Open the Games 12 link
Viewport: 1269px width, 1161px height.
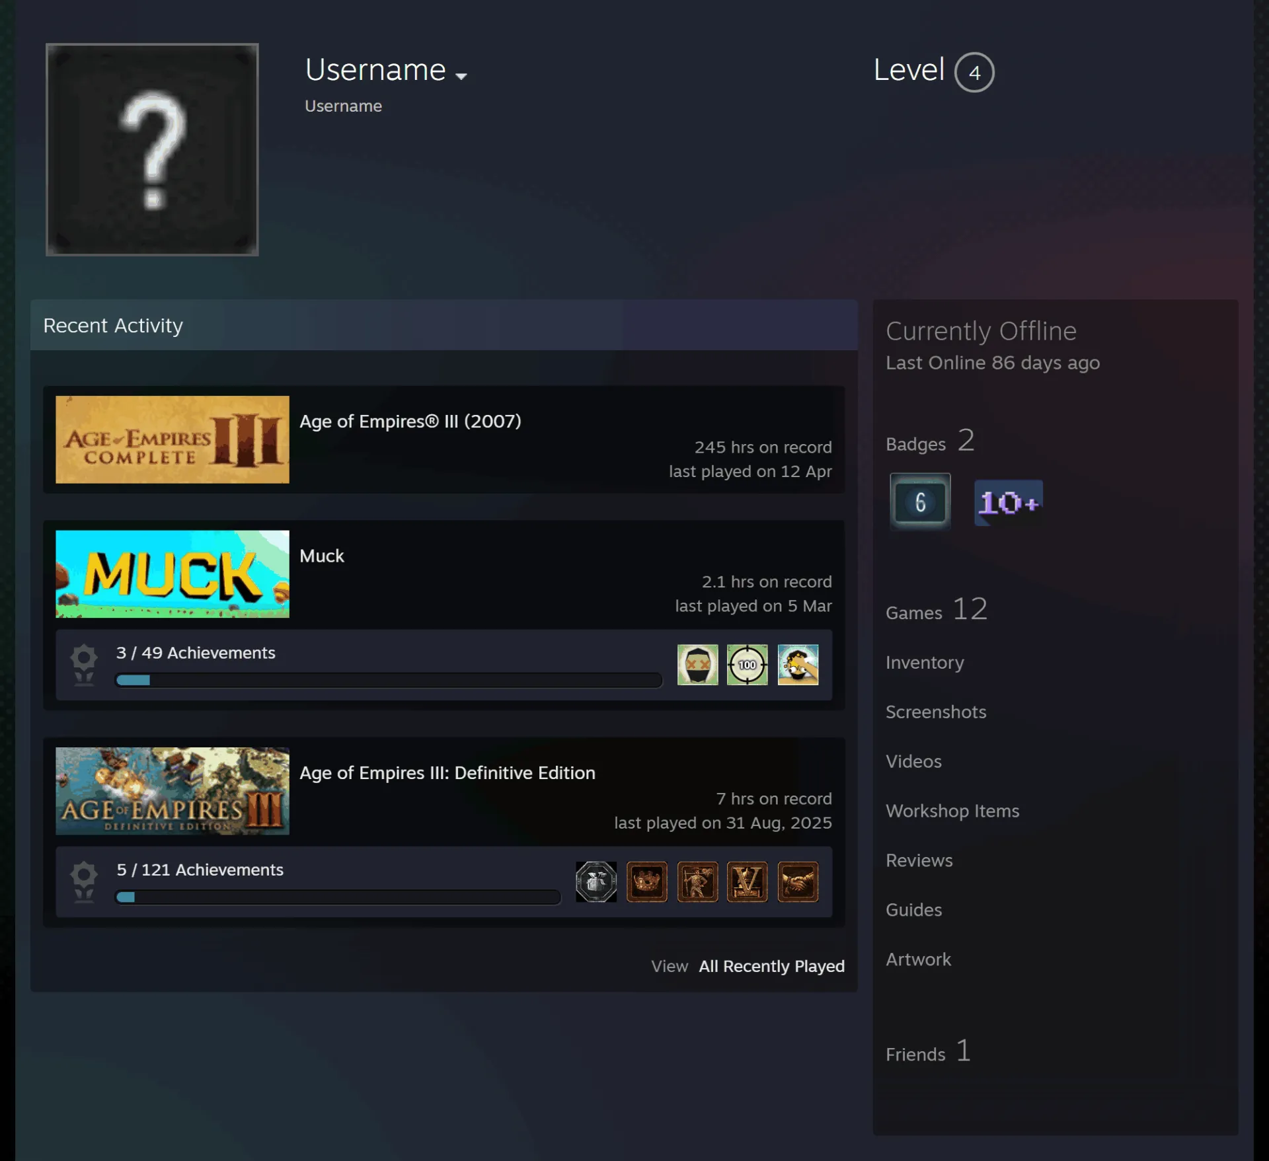pyautogui.click(x=937, y=609)
